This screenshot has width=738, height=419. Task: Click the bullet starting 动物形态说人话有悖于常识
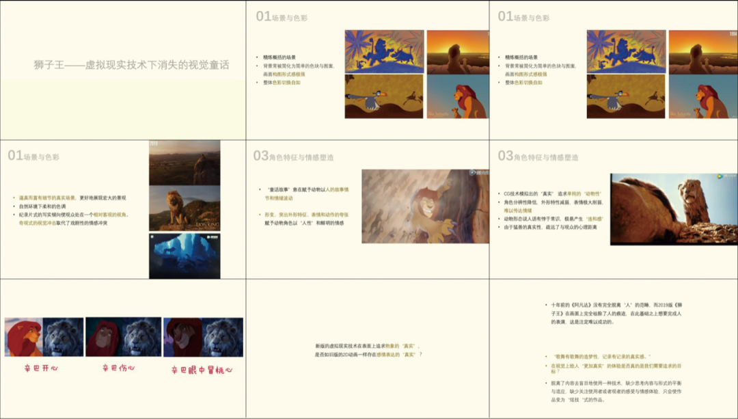click(553, 219)
